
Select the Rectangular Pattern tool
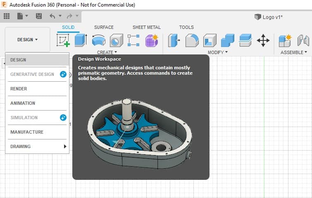pos(133,40)
